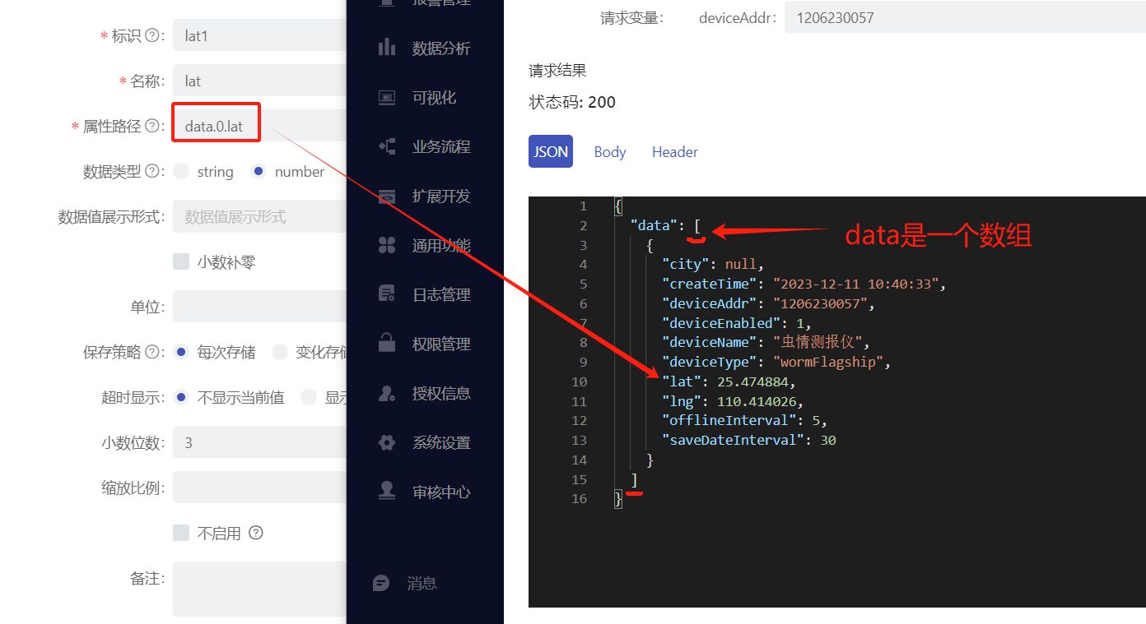1146x624 pixels.
Task: Click the 标识 input containing lat1
Action: (259, 36)
